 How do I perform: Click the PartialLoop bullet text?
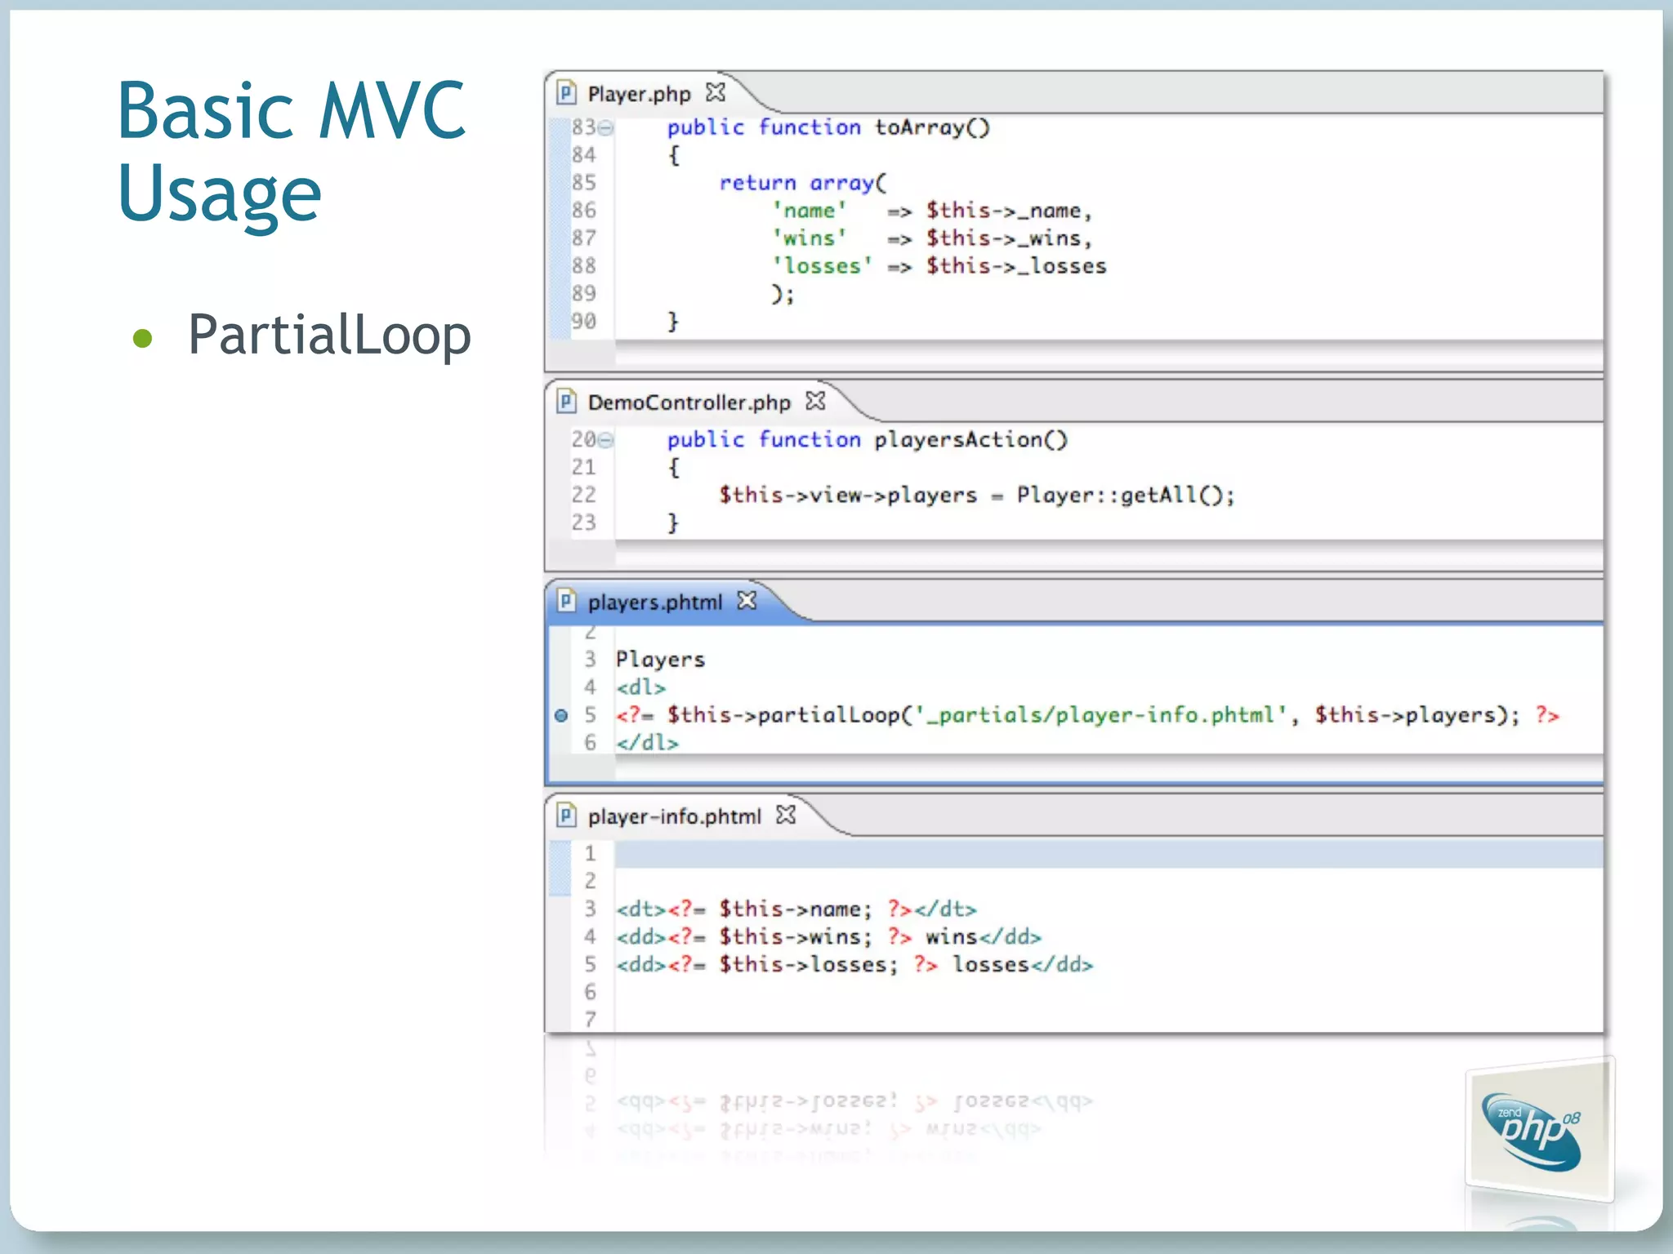pyautogui.click(x=329, y=335)
